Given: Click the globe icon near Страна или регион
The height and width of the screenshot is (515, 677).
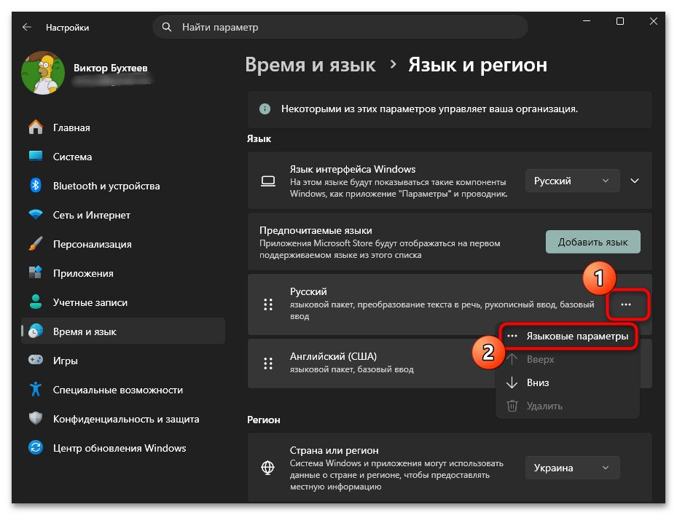Looking at the screenshot, I should [268, 468].
